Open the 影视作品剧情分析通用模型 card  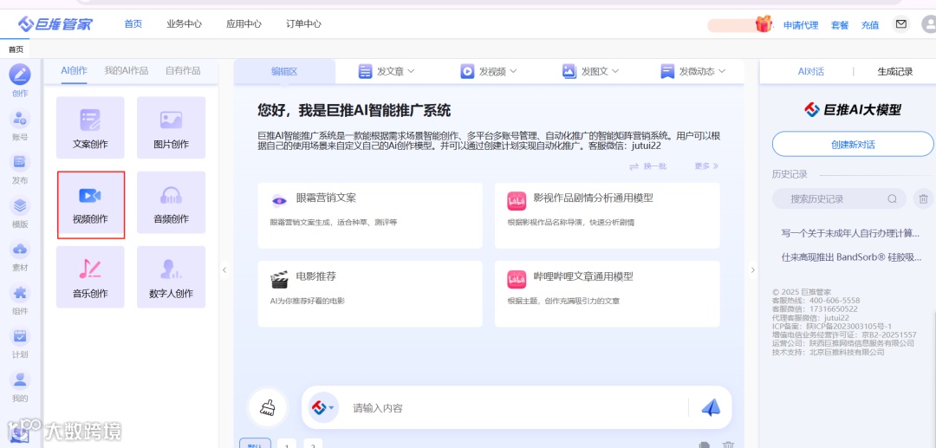point(607,216)
